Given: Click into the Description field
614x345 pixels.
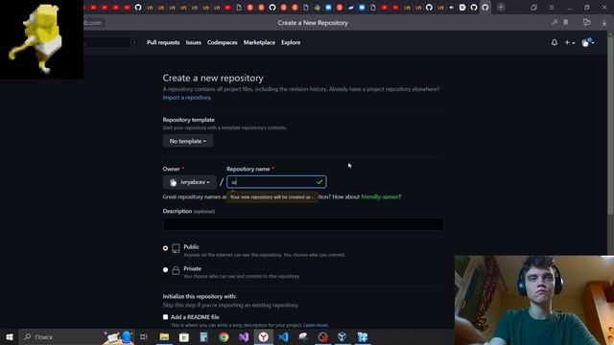Looking at the screenshot, I should point(303,224).
